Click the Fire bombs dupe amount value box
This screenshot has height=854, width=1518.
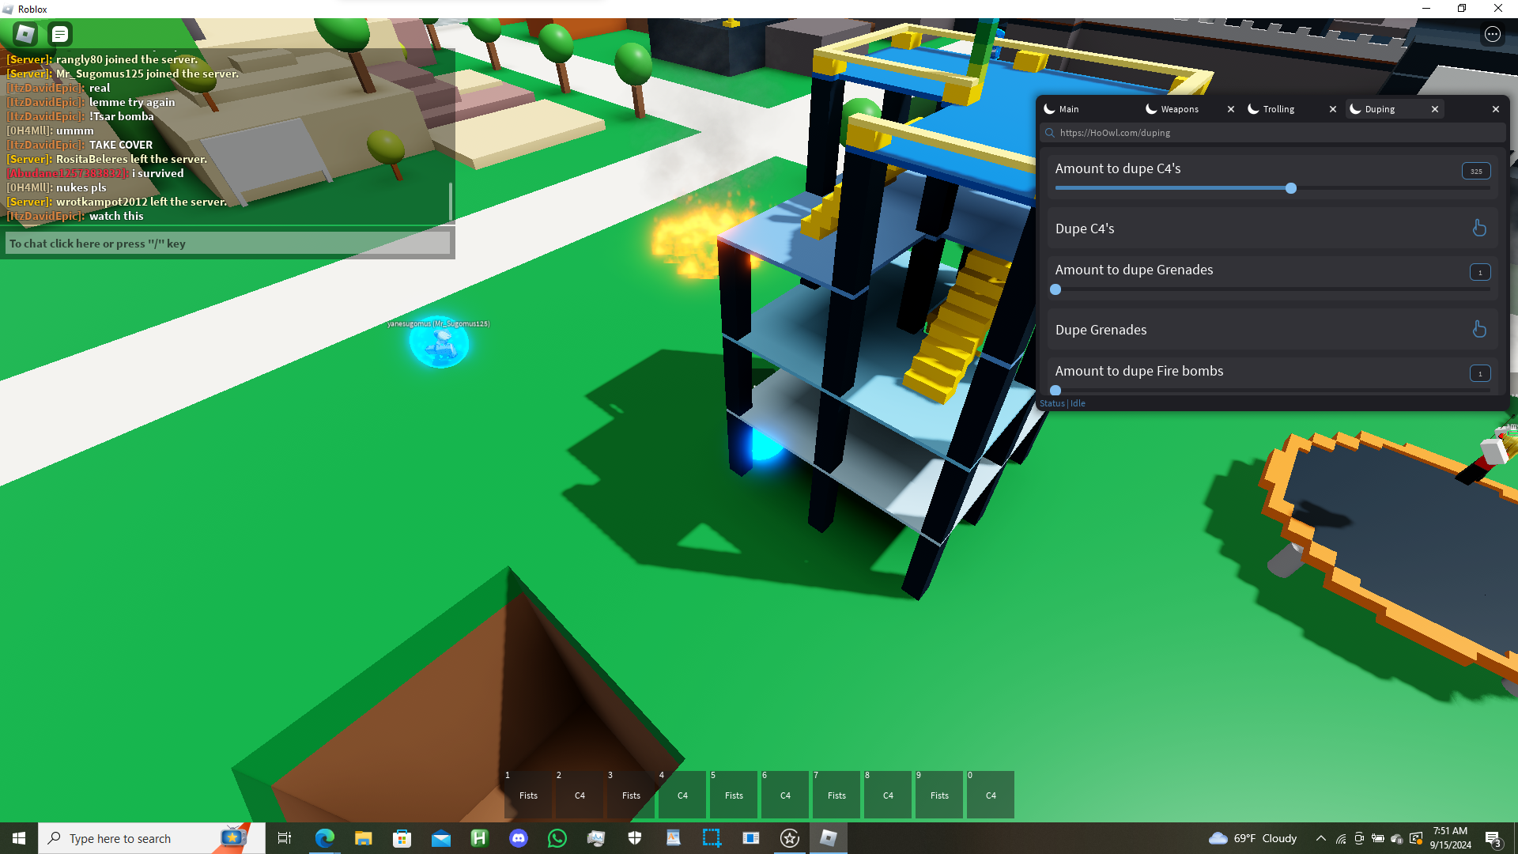(x=1480, y=373)
